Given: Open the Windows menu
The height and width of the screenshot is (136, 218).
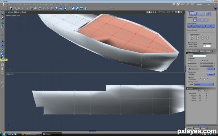Looking at the screenshot, I should pos(53,4).
